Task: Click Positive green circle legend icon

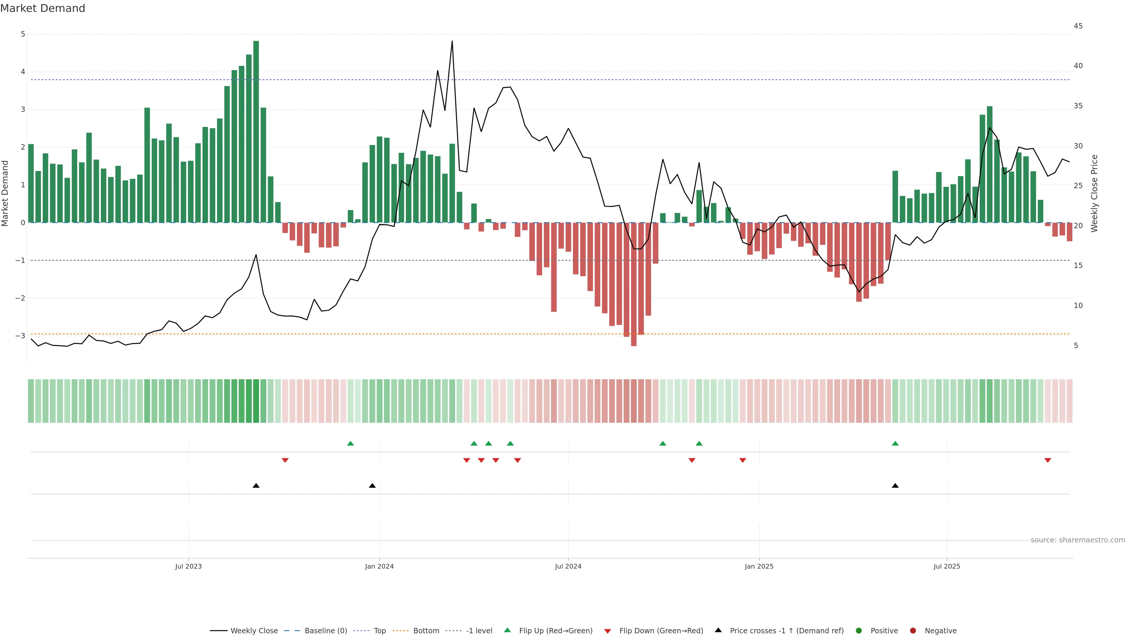Action: click(x=859, y=630)
